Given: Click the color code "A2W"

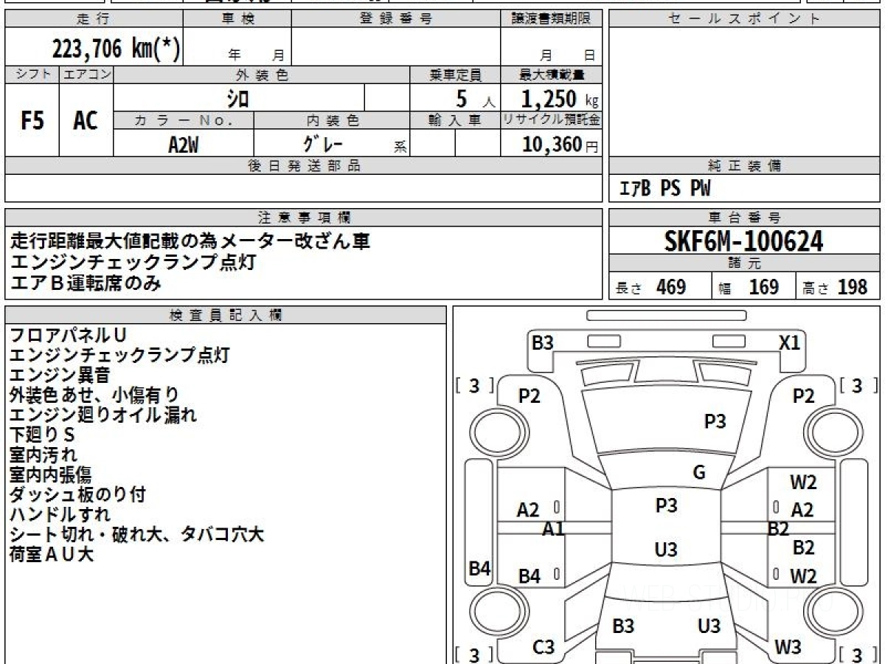Looking at the screenshot, I should 184,145.
